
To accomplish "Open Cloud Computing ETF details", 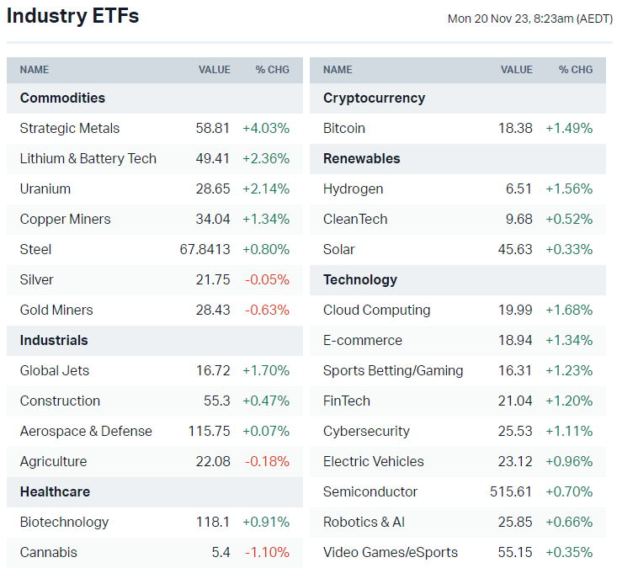I will (x=376, y=311).
